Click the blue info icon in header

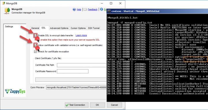[101, 9]
